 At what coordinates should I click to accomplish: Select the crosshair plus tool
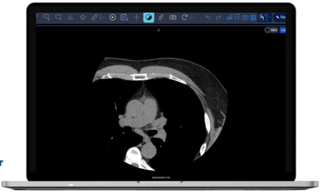pos(136,17)
